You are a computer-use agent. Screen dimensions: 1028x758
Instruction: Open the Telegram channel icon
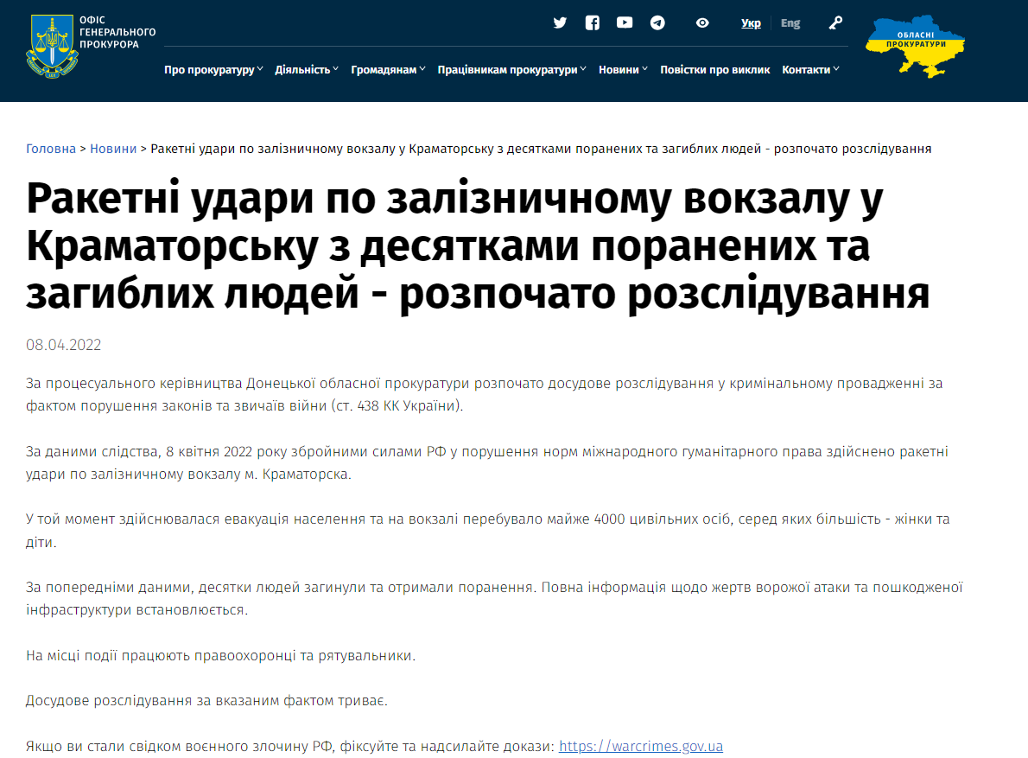point(657,22)
